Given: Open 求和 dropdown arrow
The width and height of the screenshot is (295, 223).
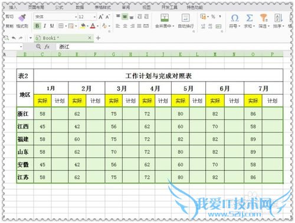Looking at the screenshot, I should click(x=254, y=26).
